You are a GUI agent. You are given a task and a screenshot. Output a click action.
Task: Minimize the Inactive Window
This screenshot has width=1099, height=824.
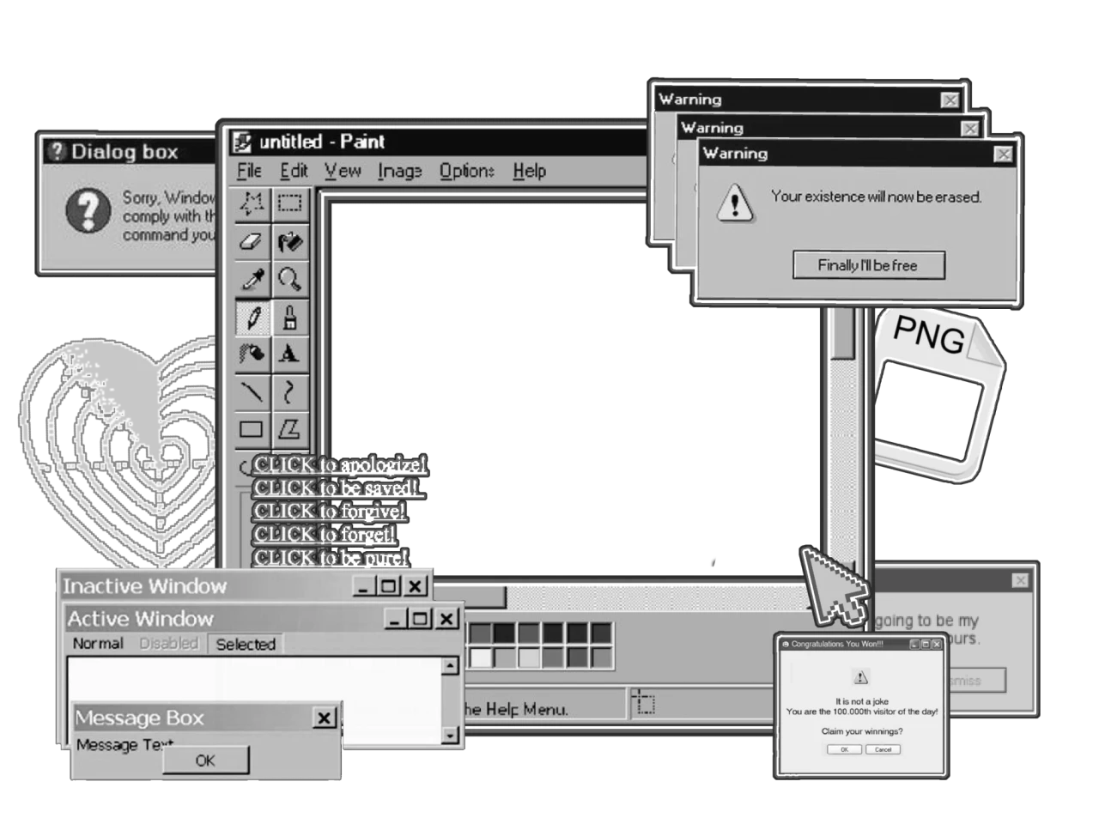(x=364, y=586)
